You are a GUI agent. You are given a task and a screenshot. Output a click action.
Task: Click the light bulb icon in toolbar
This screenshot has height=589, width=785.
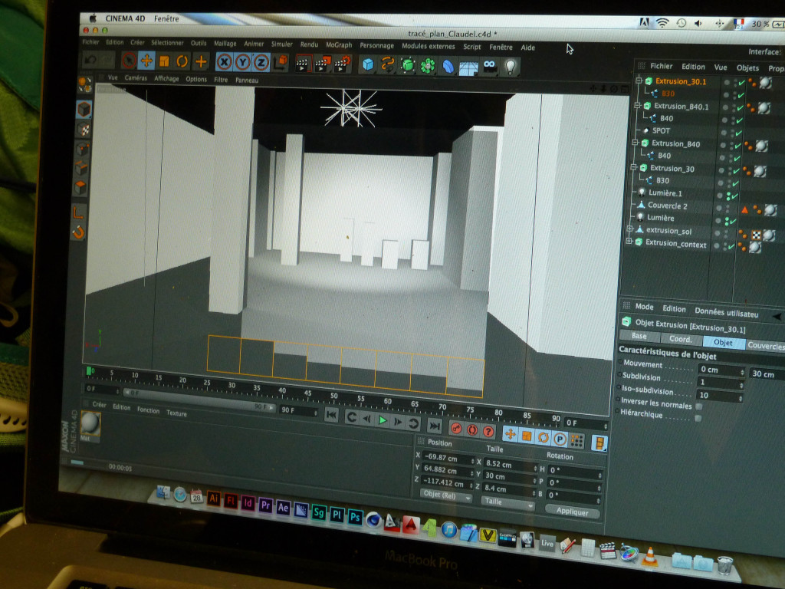[x=509, y=67]
